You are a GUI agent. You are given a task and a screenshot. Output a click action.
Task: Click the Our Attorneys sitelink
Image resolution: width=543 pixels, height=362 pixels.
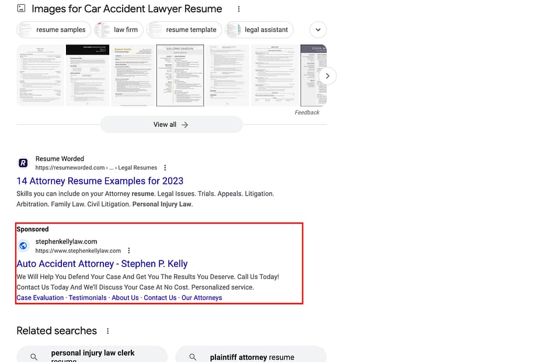(x=202, y=298)
